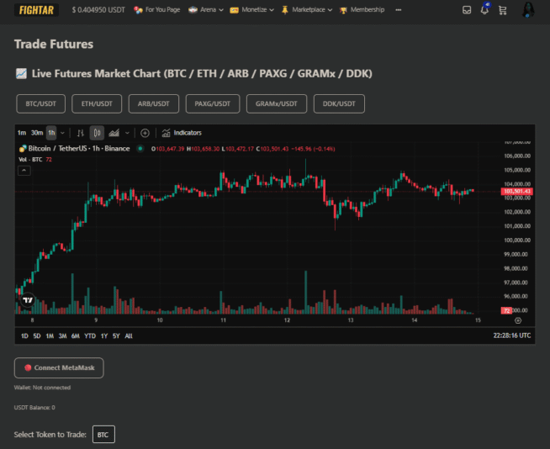Select the 1h interval button
Screen dimensions: 550x449
pyautogui.click(x=51, y=133)
